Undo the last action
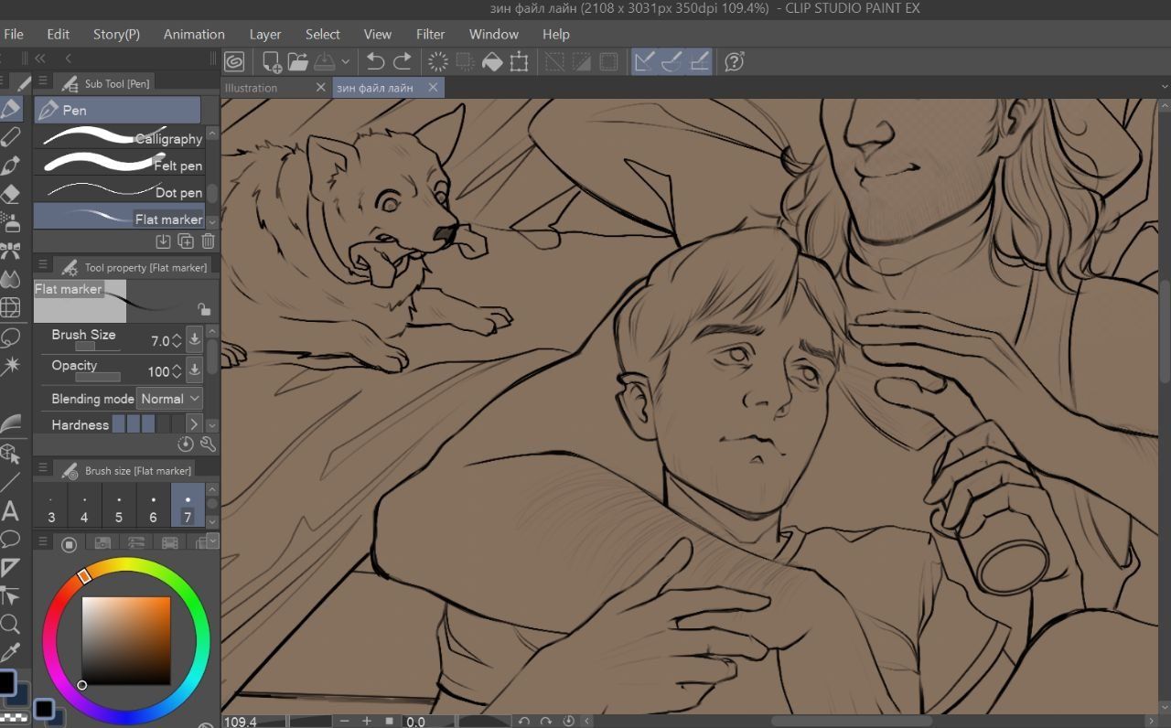The height and width of the screenshot is (728, 1171). click(x=375, y=61)
